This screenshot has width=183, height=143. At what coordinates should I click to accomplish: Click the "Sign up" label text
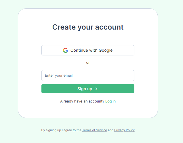click(x=85, y=89)
